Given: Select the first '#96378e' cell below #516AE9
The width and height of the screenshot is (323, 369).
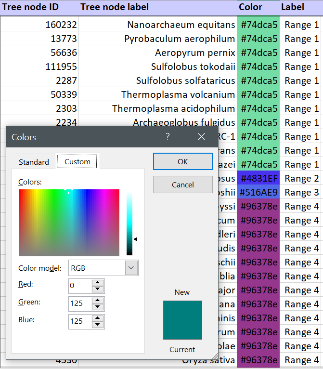Looking at the screenshot, I should pyautogui.click(x=258, y=206).
